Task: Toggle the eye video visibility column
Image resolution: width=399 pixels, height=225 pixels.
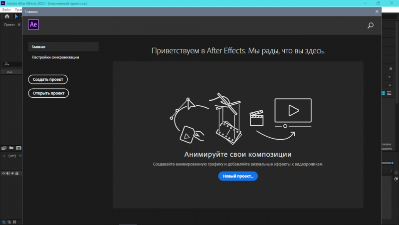Action: click(3, 173)
